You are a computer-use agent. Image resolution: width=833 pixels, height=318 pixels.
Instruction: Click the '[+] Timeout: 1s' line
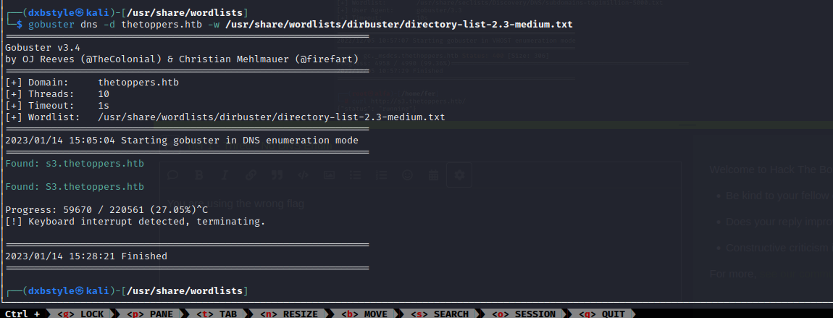(x=57, y=106)
